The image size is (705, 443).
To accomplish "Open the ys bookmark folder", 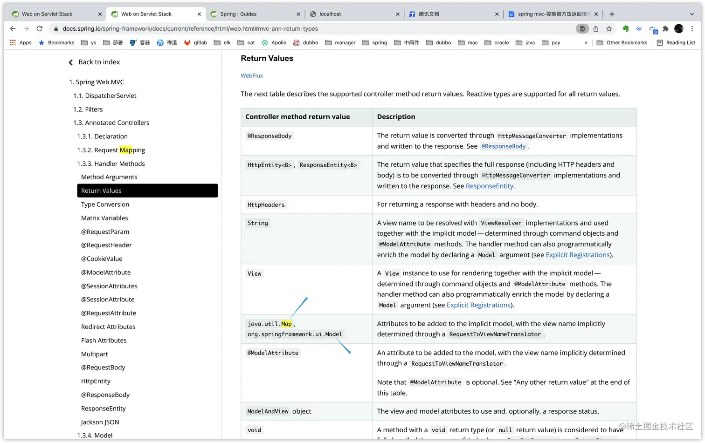I will 89,42.
